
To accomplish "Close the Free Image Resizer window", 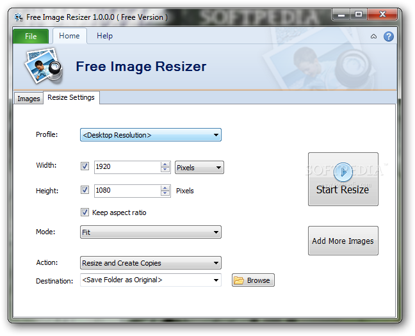I will pyautogui.click(x=382, y=14).
